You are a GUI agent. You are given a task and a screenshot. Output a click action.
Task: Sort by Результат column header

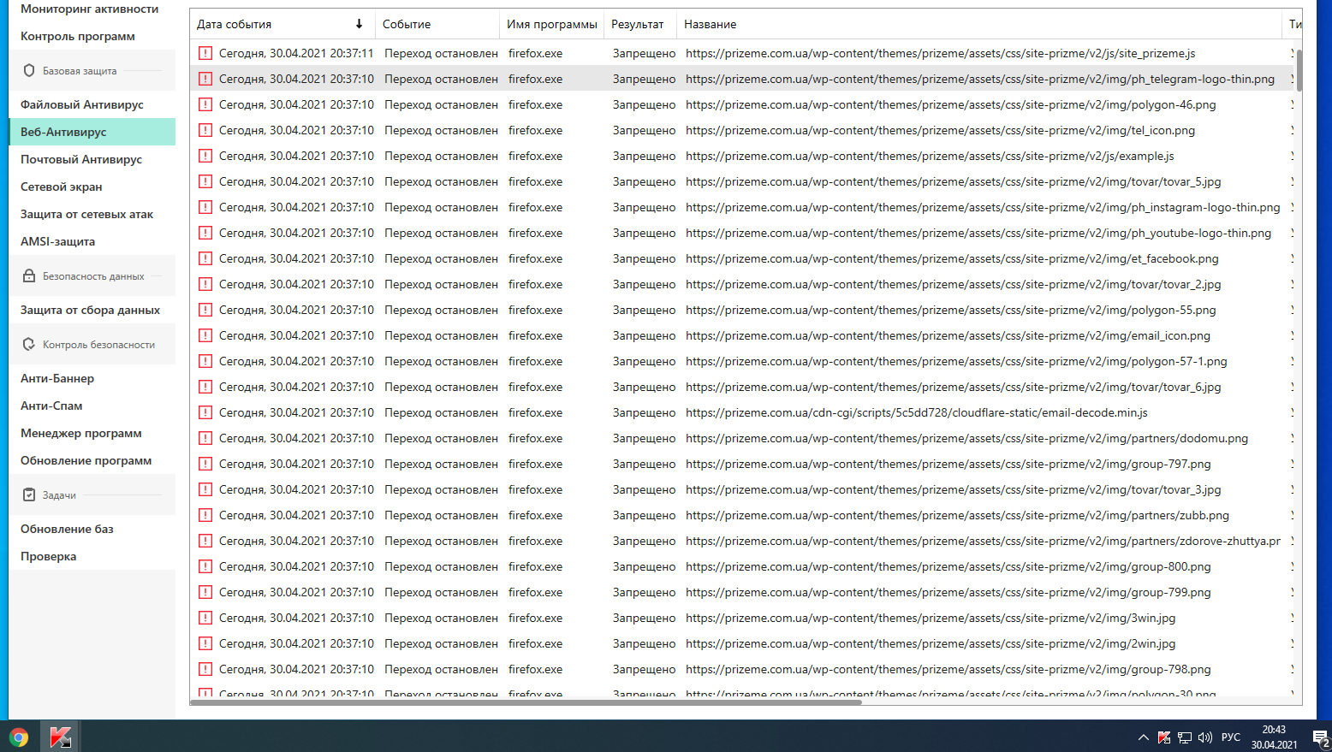[639, 24]
